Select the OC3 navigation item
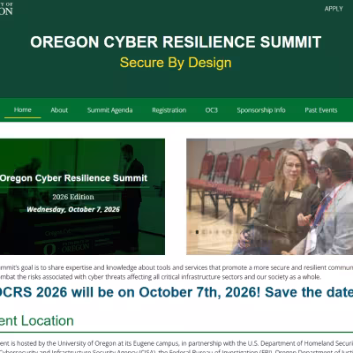The height and width of the screenshot is (353, 353). click(212, 110)
